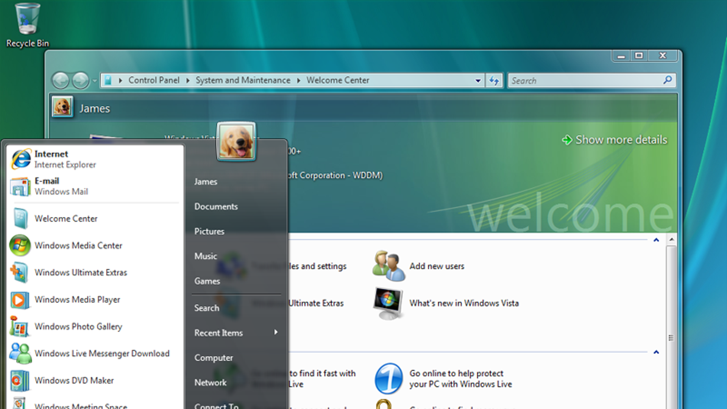Open Documents from Start menu
The image size is (727, 409).
(x=216, y=207)
